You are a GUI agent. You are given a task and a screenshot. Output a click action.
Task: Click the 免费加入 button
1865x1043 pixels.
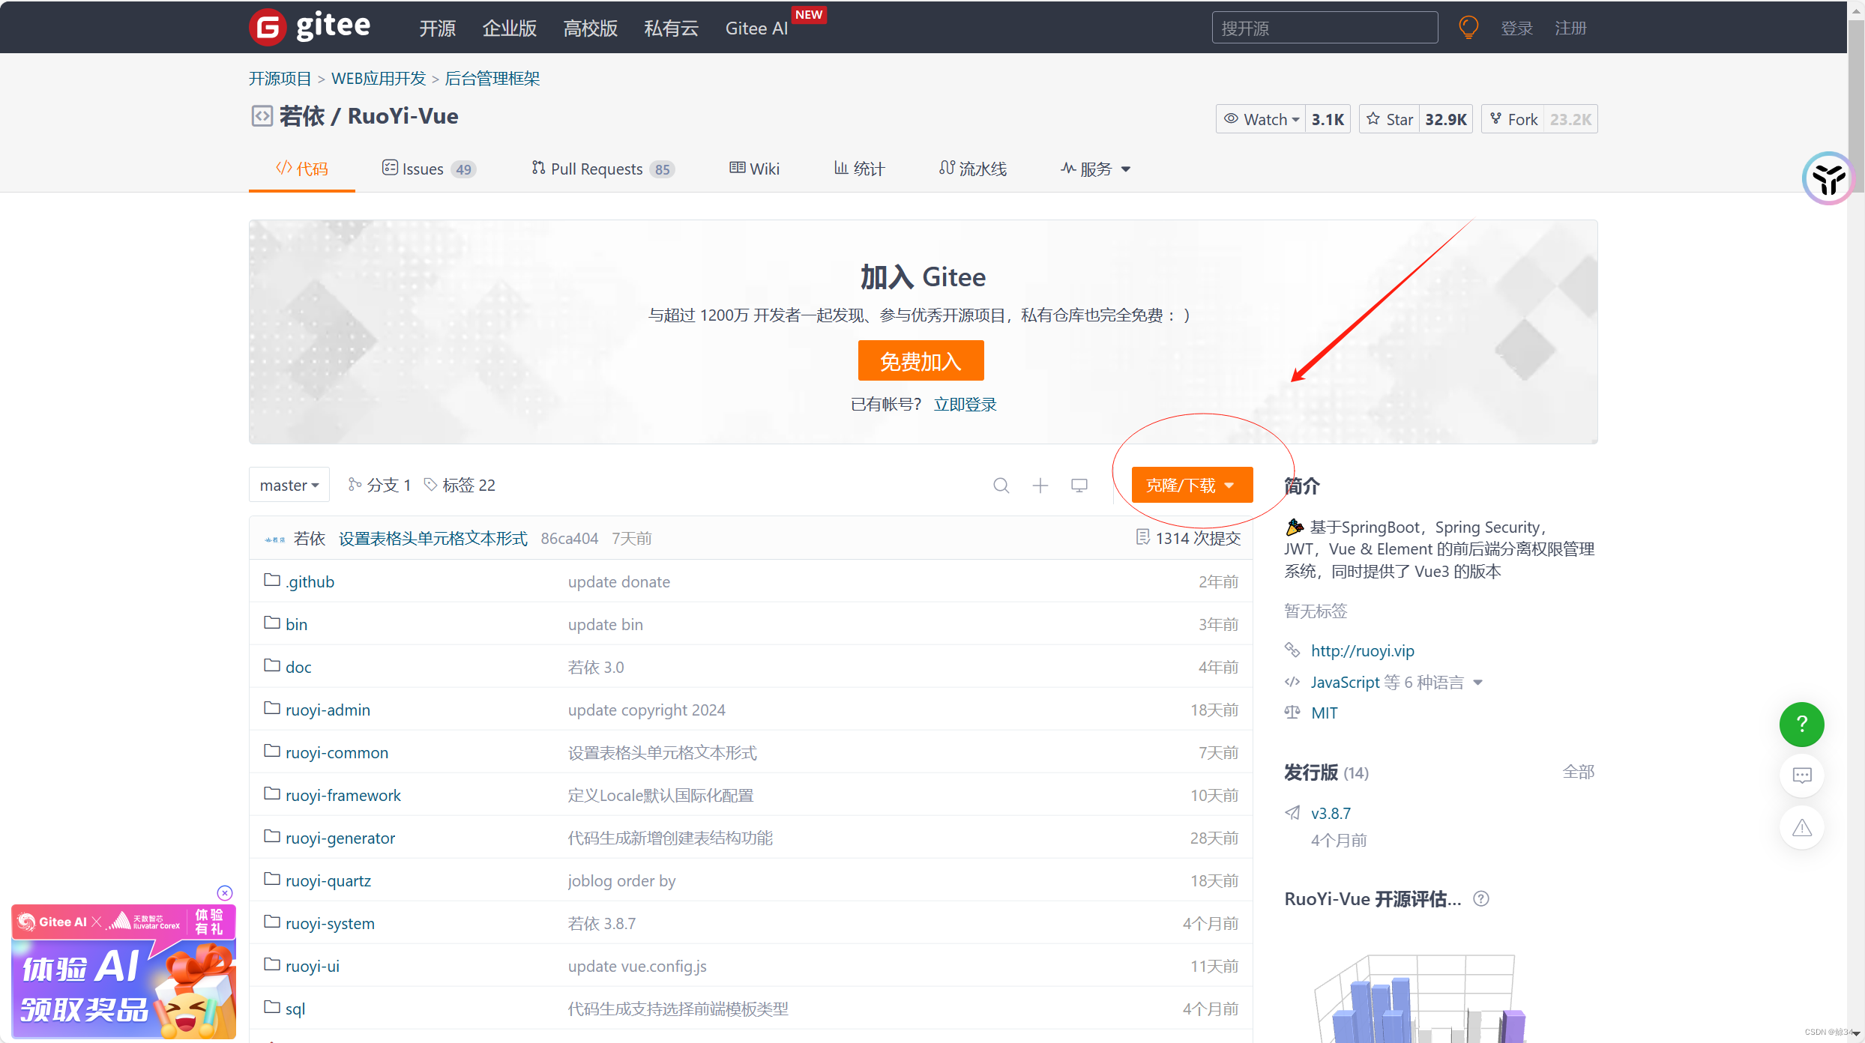pos(920,361)
